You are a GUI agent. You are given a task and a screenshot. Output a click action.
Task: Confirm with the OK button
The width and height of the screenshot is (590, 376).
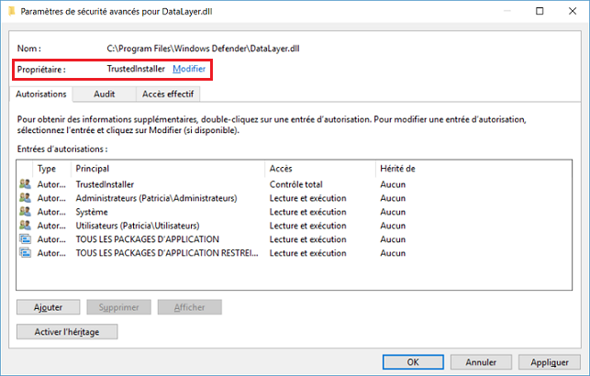[x=413, y=362]
